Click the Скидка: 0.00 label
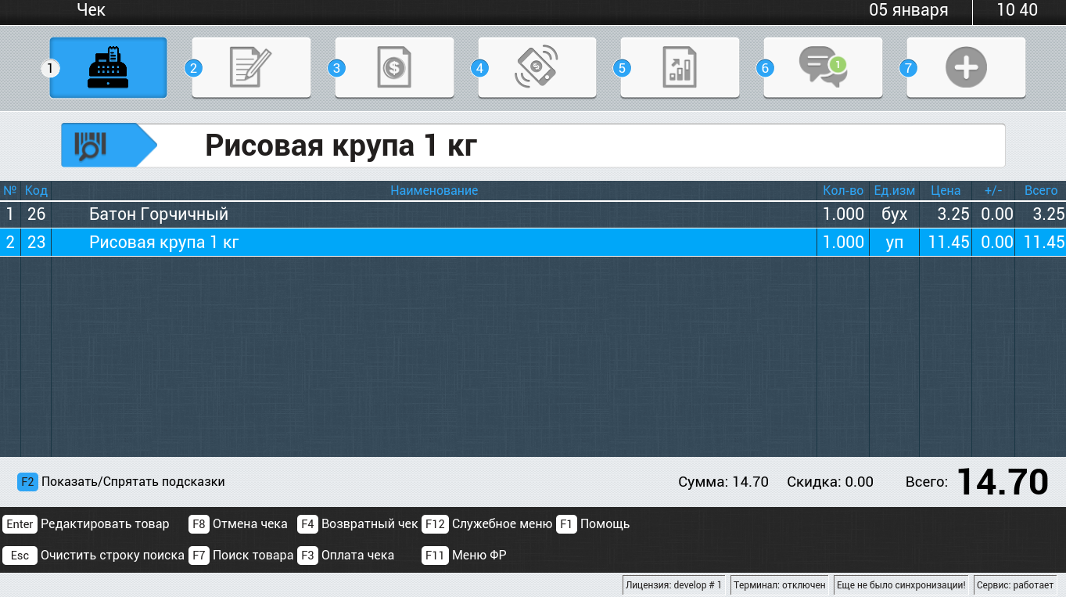1066x597 pixels. [x=830, y=482]
